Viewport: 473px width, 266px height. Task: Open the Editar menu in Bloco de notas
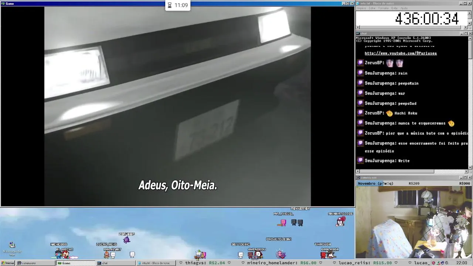coord(372,8)
